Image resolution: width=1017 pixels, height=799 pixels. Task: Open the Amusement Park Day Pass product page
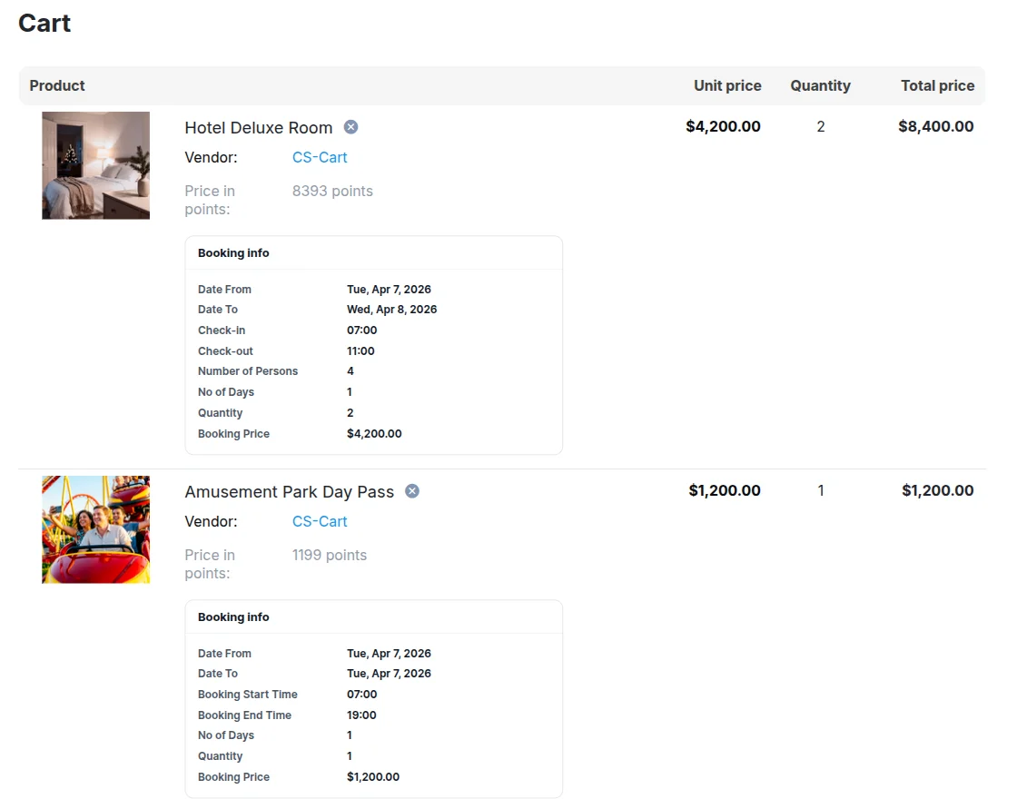289,491
